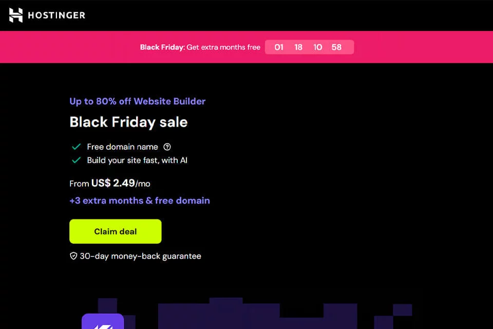493x329 pixels.
Task: Click the Claim deal button
Action: tap(116, 231)
